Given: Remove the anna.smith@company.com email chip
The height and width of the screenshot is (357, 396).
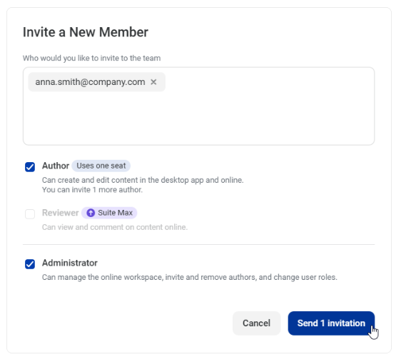Looking at the screenshot, I should pyautogui.click(x=153, y=82).
